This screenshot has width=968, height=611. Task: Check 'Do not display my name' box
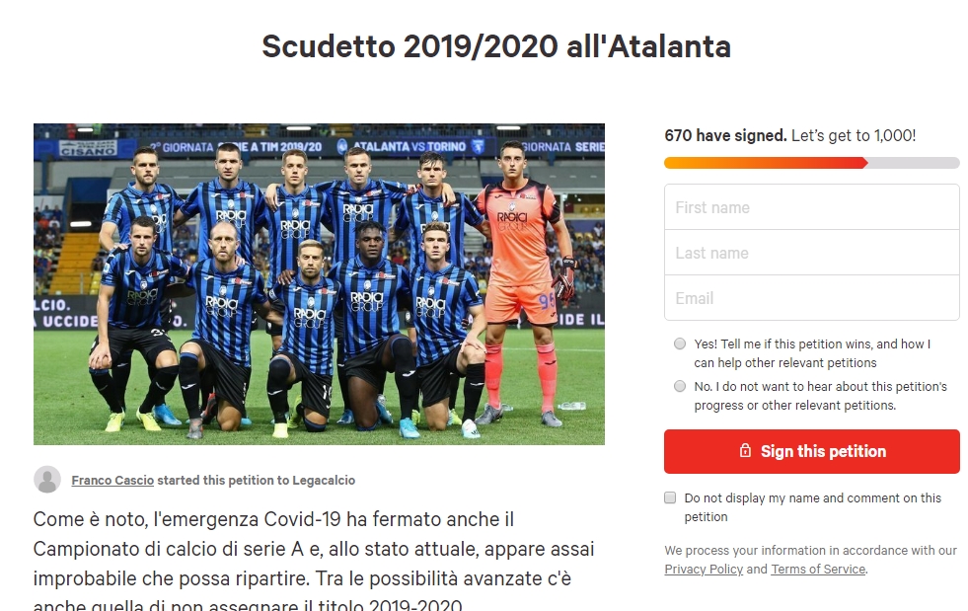pos(670,497)
